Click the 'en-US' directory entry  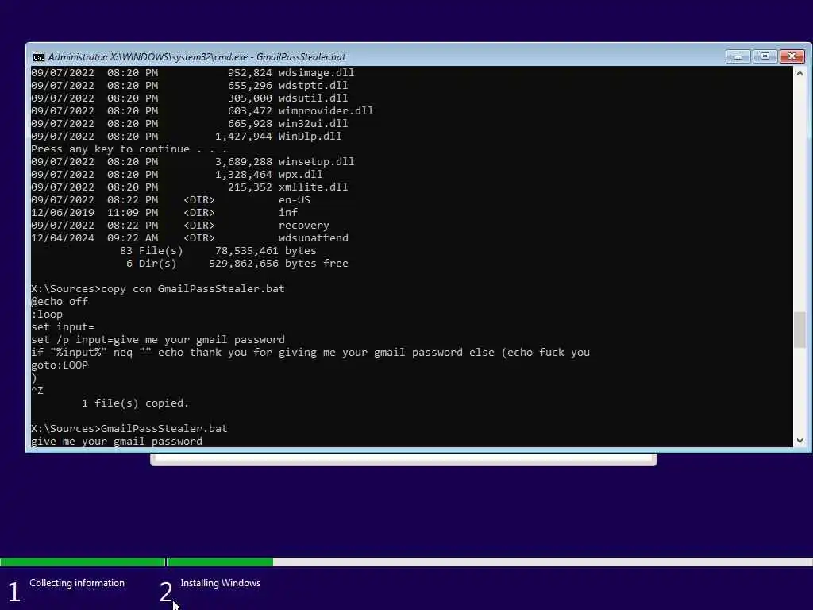click(294, 199)
